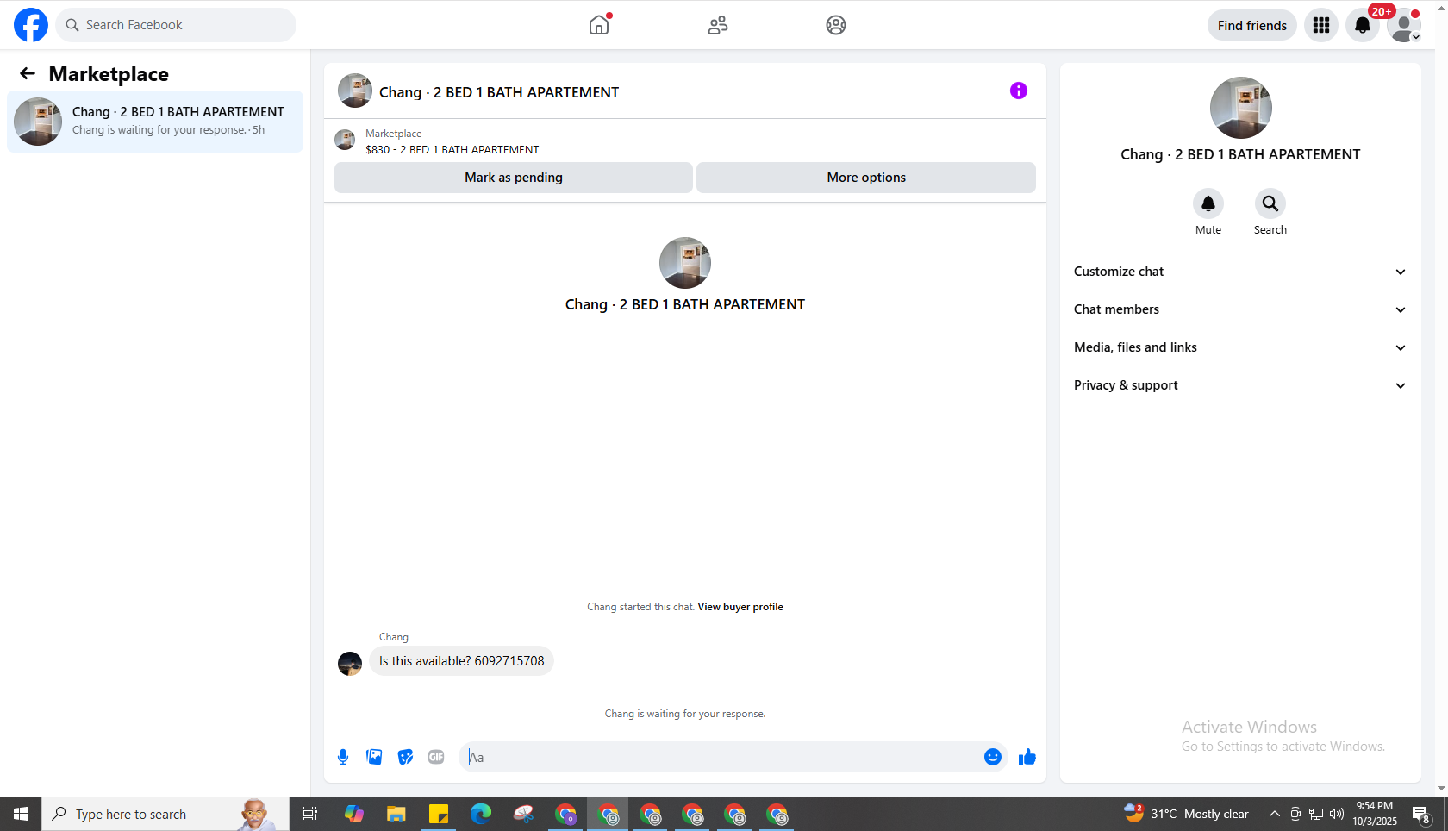Click the Find friends button
This screenshot has width=1448, height=831.
(x=1252, y=25)
